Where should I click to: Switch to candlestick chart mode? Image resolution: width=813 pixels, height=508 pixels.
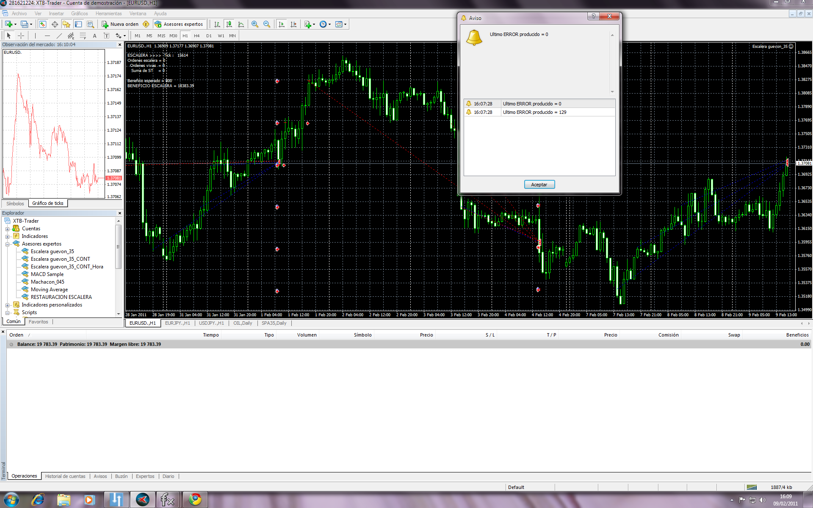[229, 24]
